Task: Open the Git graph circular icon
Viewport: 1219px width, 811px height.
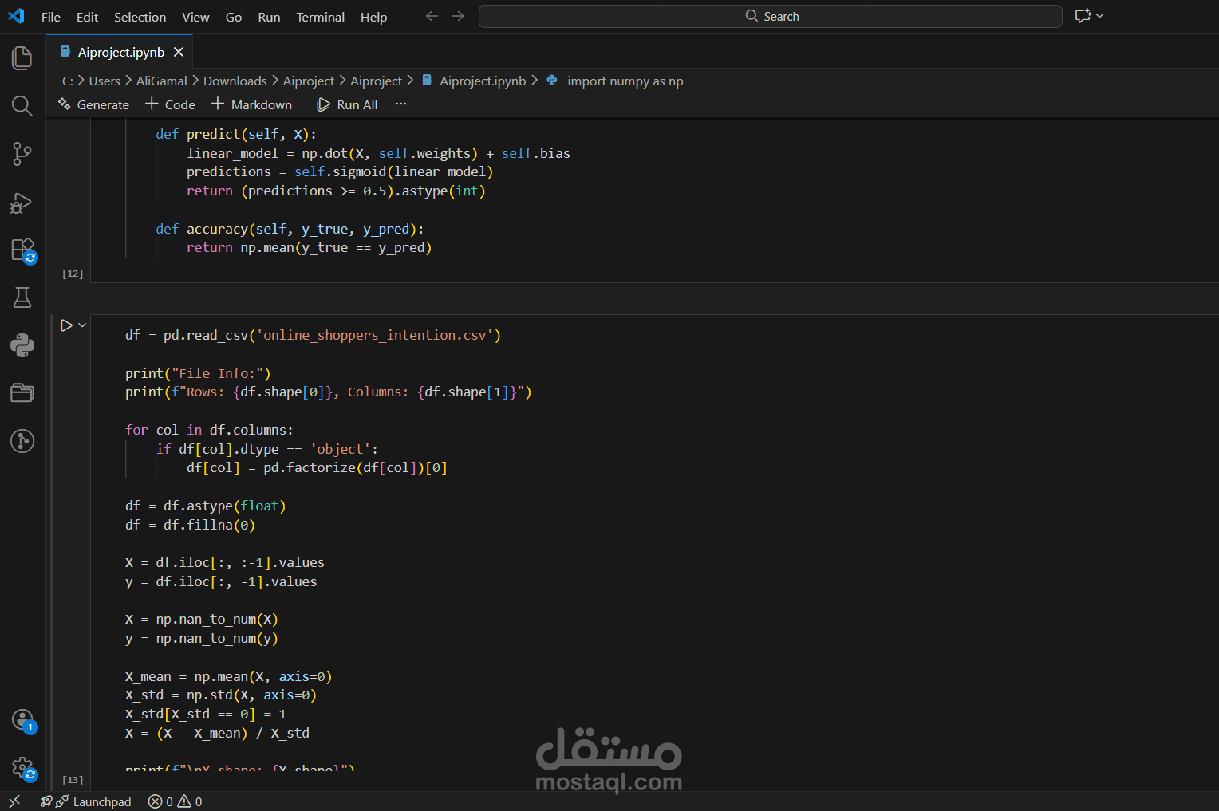Action: pos(22,441)
